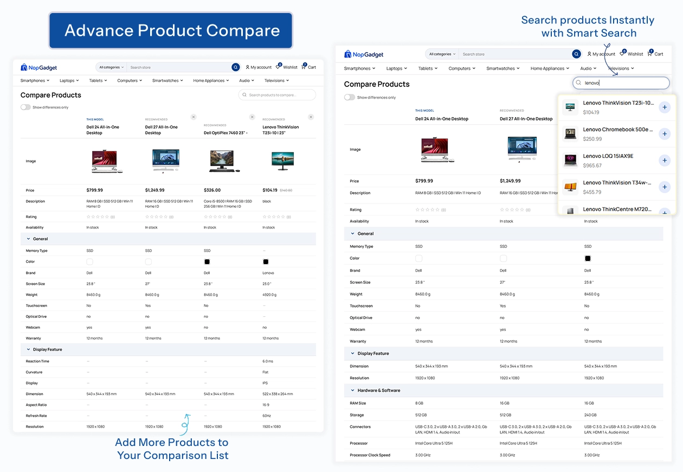This screenshot has height=472, width=683.
Task: Click the $326.00 price in the left screenshot
Action: [212, 190]
